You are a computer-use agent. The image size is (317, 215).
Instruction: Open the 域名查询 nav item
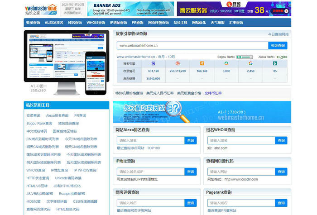click(75, 23)
